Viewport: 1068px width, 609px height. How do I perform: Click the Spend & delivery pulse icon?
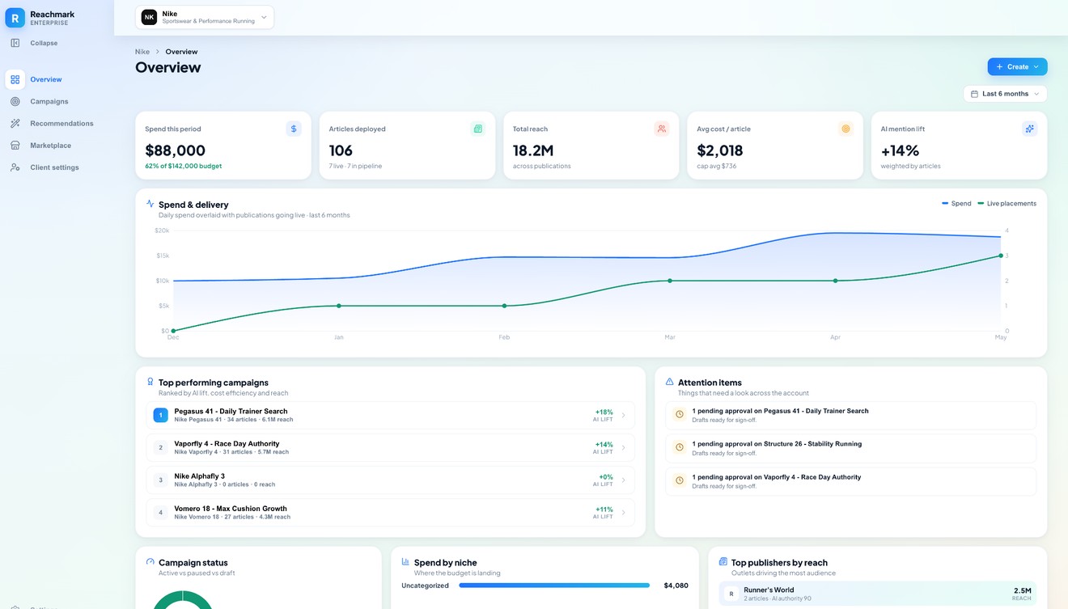point(150,204)
